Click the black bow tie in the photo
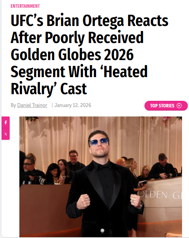Viewport: 189px width, 238px height. [105, 167]
